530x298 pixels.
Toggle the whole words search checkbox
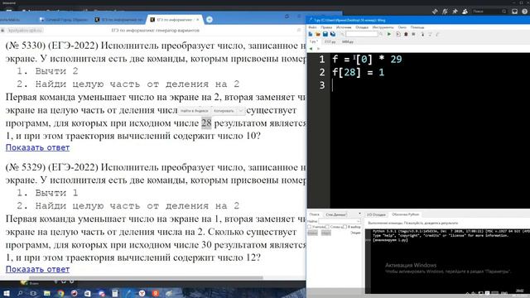click(x=327, y=227)
